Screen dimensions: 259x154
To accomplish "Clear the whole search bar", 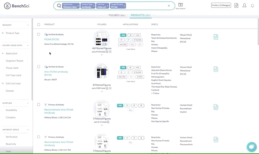I will [169, 6].
